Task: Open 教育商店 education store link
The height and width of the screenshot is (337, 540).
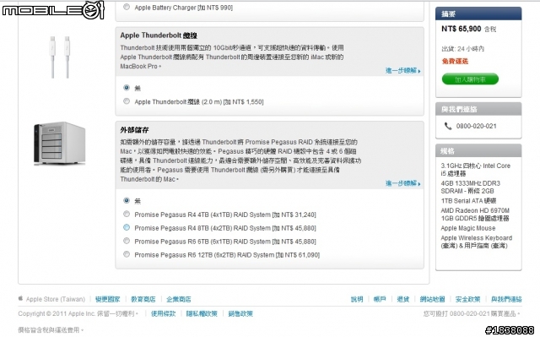Action: [x=143, y=299]
